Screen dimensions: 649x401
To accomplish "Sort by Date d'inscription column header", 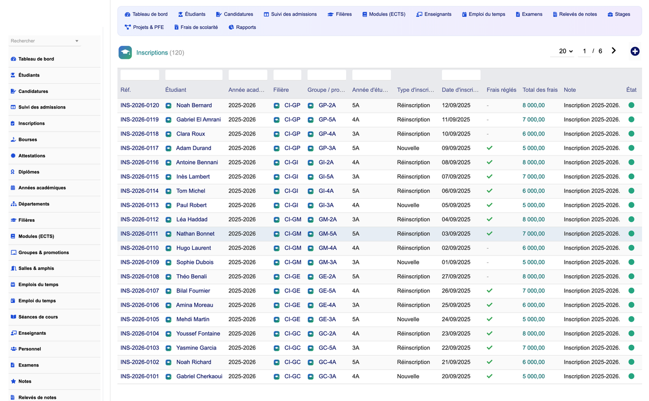I will pyautogui.click(x=460, y=90).
